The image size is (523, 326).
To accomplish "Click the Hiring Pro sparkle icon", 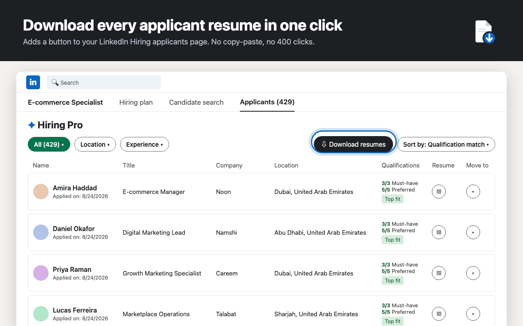I will pyautogui.click(x=31, y=125).
